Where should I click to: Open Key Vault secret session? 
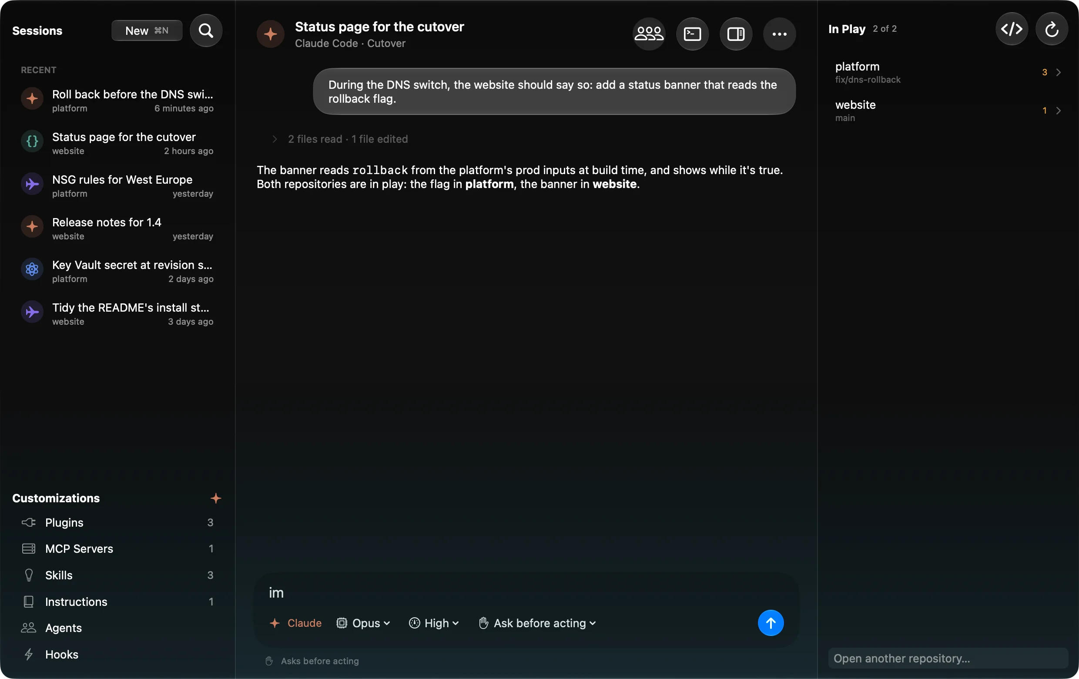click(117, 271)
